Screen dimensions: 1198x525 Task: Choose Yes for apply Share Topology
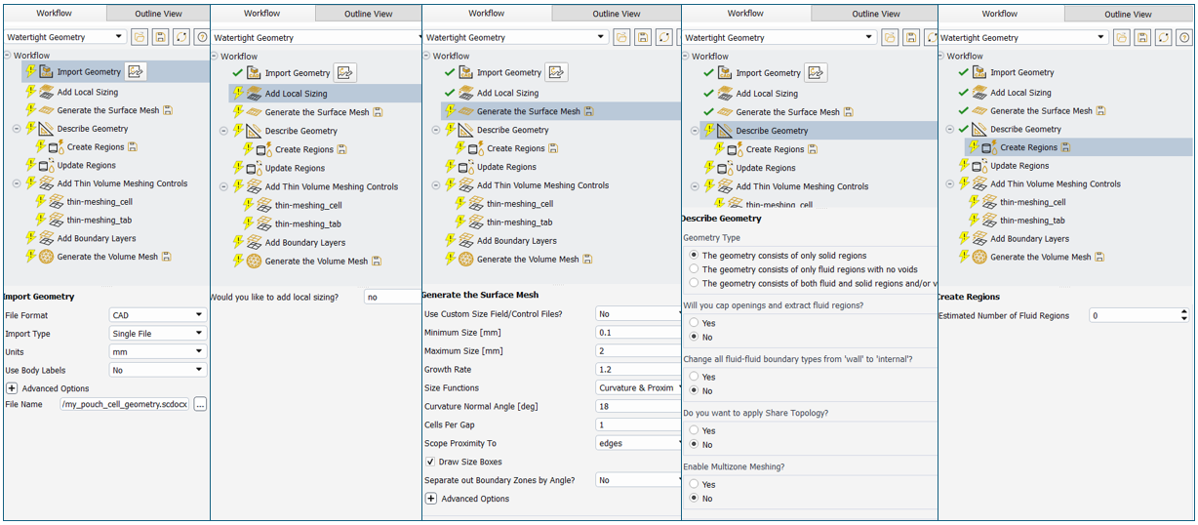click(x=693, y=430)
